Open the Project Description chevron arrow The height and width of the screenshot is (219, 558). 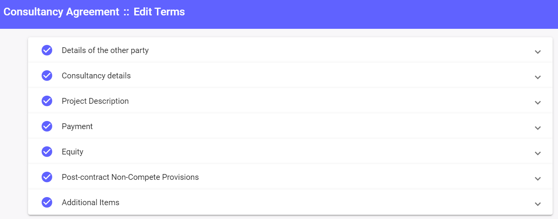[538, 102]
